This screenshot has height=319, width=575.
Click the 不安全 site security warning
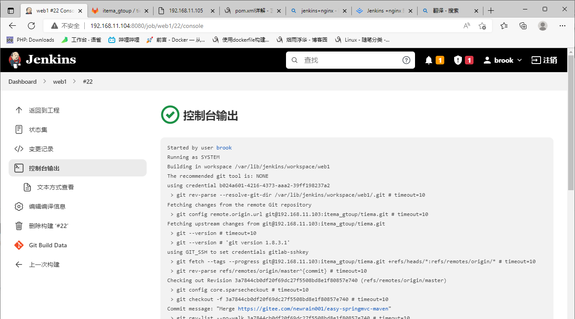pos(65,26)
